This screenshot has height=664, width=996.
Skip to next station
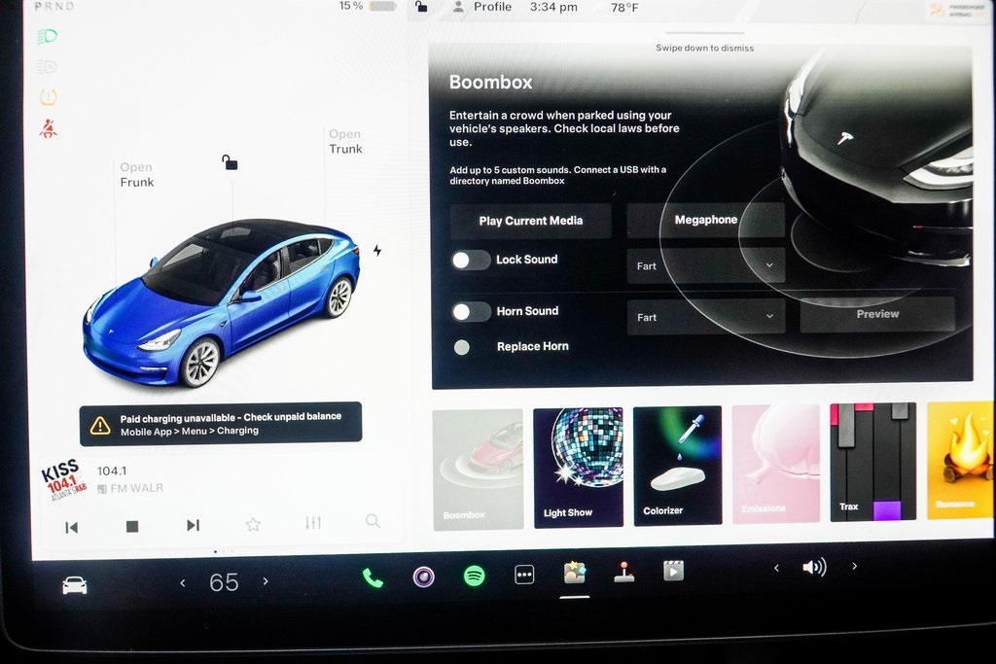coord(193,525)
